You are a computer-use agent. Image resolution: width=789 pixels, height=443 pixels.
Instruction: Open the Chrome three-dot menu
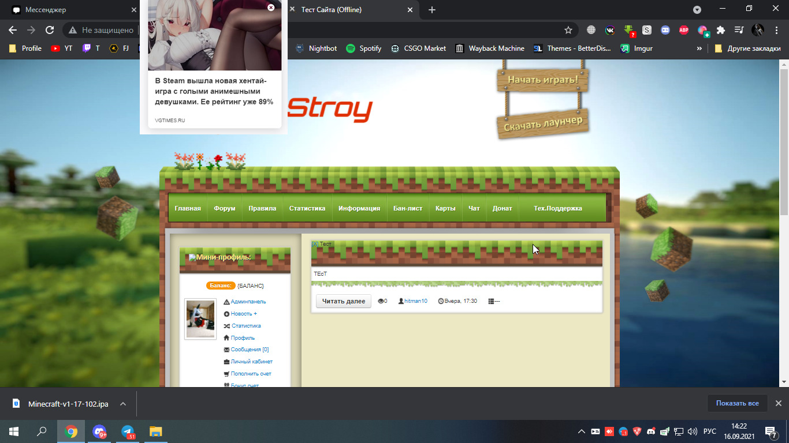pos(776,30)
